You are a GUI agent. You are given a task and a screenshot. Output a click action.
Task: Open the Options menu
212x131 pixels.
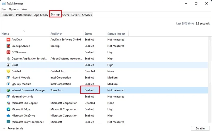click(14, 9)
